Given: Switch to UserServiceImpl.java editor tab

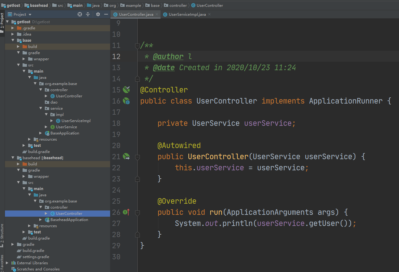Looking at the screenshot, I should click(x=187, y=15).
